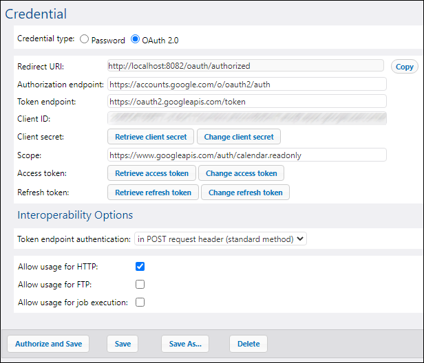
Task: Click Authorize and Save button
Action: point(48,344)
